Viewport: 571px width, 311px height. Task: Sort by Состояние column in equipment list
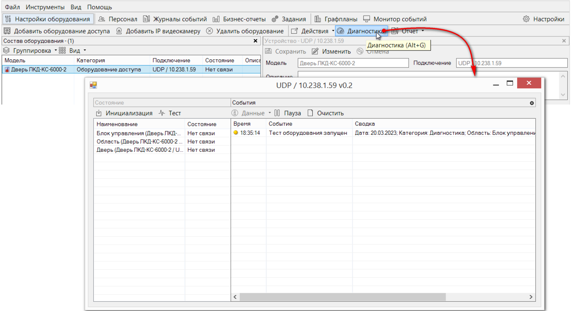click(223, 60)
